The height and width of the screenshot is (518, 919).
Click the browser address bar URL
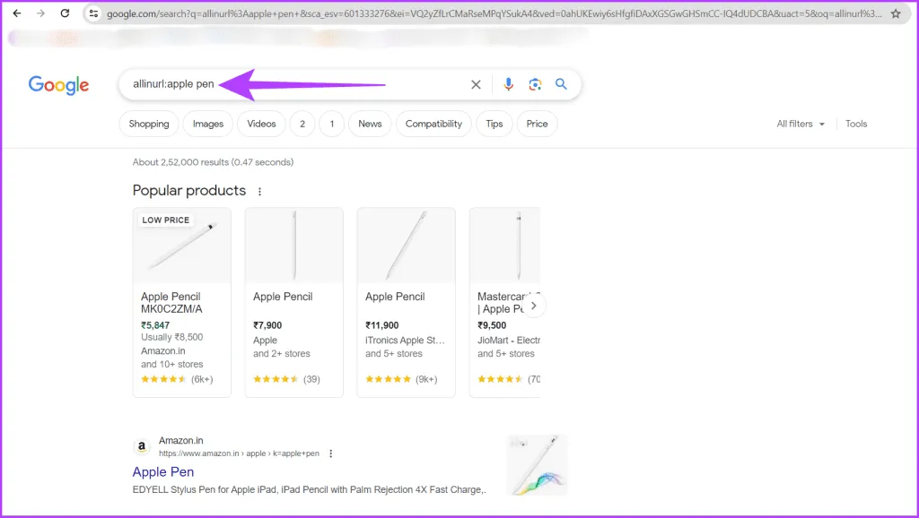[x=485, y=13]
